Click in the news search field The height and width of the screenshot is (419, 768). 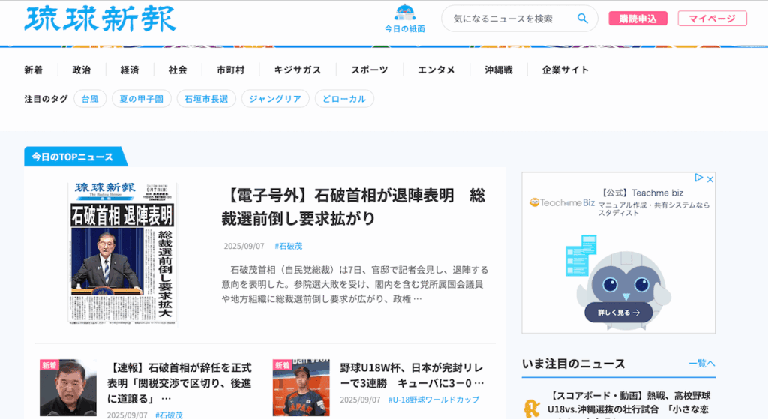(x=510, y=19)
